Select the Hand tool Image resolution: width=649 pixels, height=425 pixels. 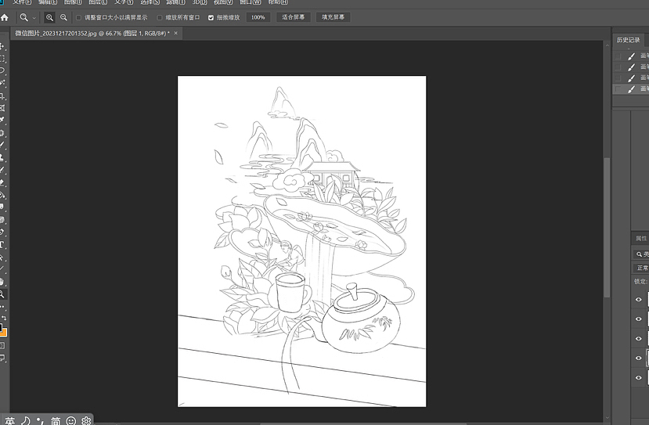pyautogui.click(x=2, y=282)
